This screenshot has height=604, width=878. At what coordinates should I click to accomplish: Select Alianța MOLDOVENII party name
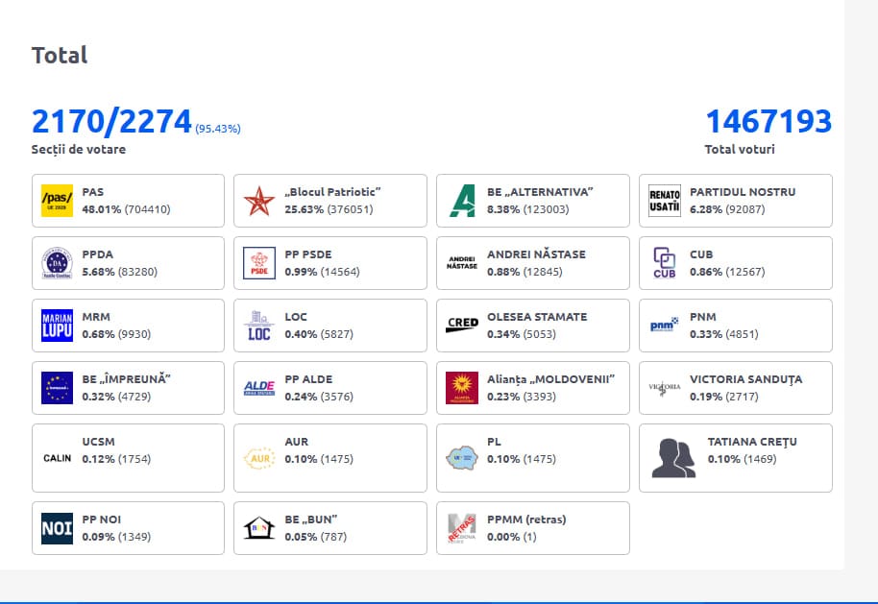click(551, 379)
